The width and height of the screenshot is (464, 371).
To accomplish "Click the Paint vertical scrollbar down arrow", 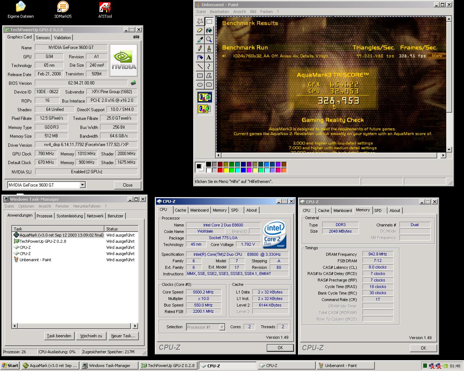I will click(x=449, y=149).
